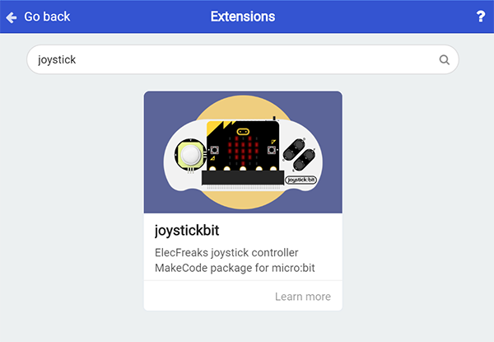
Task: Click the Go back label
Action: tap(47, 16)
